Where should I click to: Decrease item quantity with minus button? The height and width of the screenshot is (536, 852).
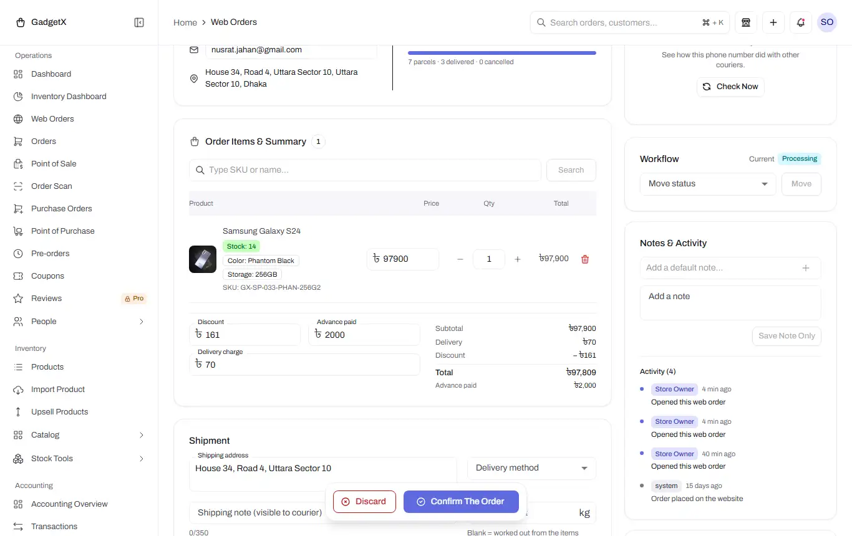tap(460, 259)
